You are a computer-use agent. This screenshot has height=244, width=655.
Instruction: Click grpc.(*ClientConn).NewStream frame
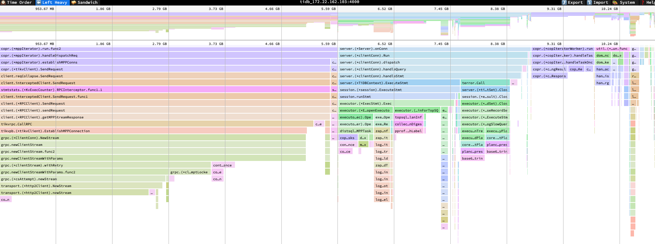click(x=153, y=138)
